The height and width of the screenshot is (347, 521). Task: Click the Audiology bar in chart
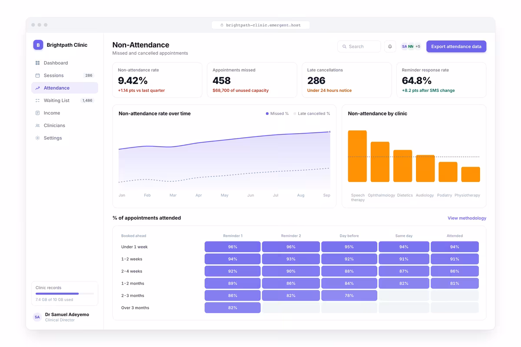click(425, 168)
